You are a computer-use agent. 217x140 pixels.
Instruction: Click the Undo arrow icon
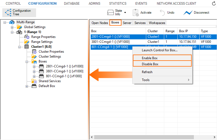162,13
